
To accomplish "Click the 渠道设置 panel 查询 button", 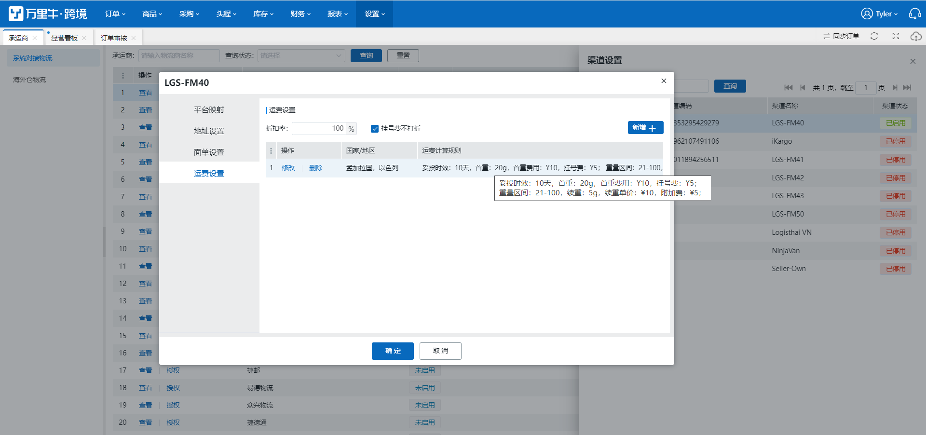I will click(730, 86).
